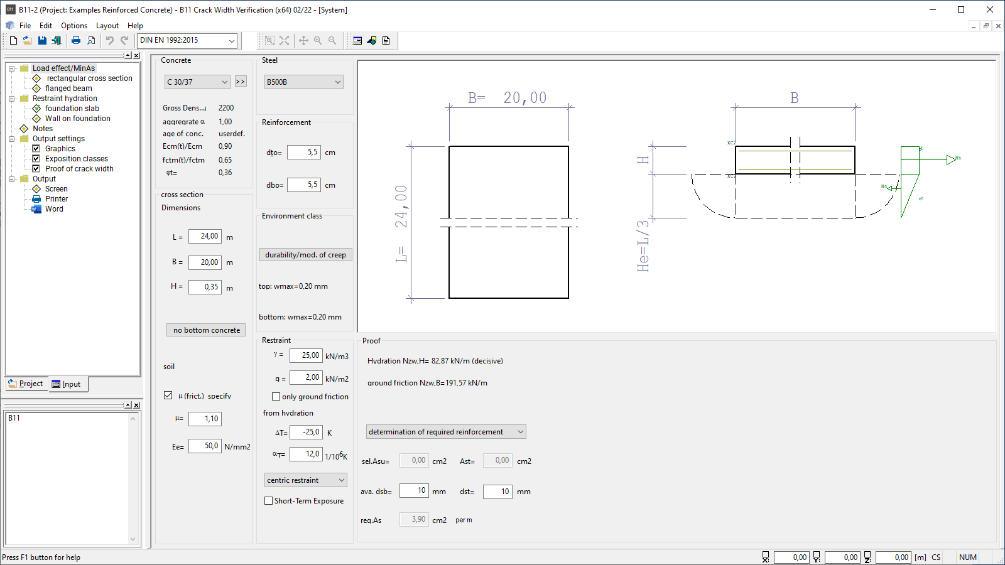Click the Pan move arrows icon
Image resolution: width=1005 pixels, height=565 pixels.
303,40
